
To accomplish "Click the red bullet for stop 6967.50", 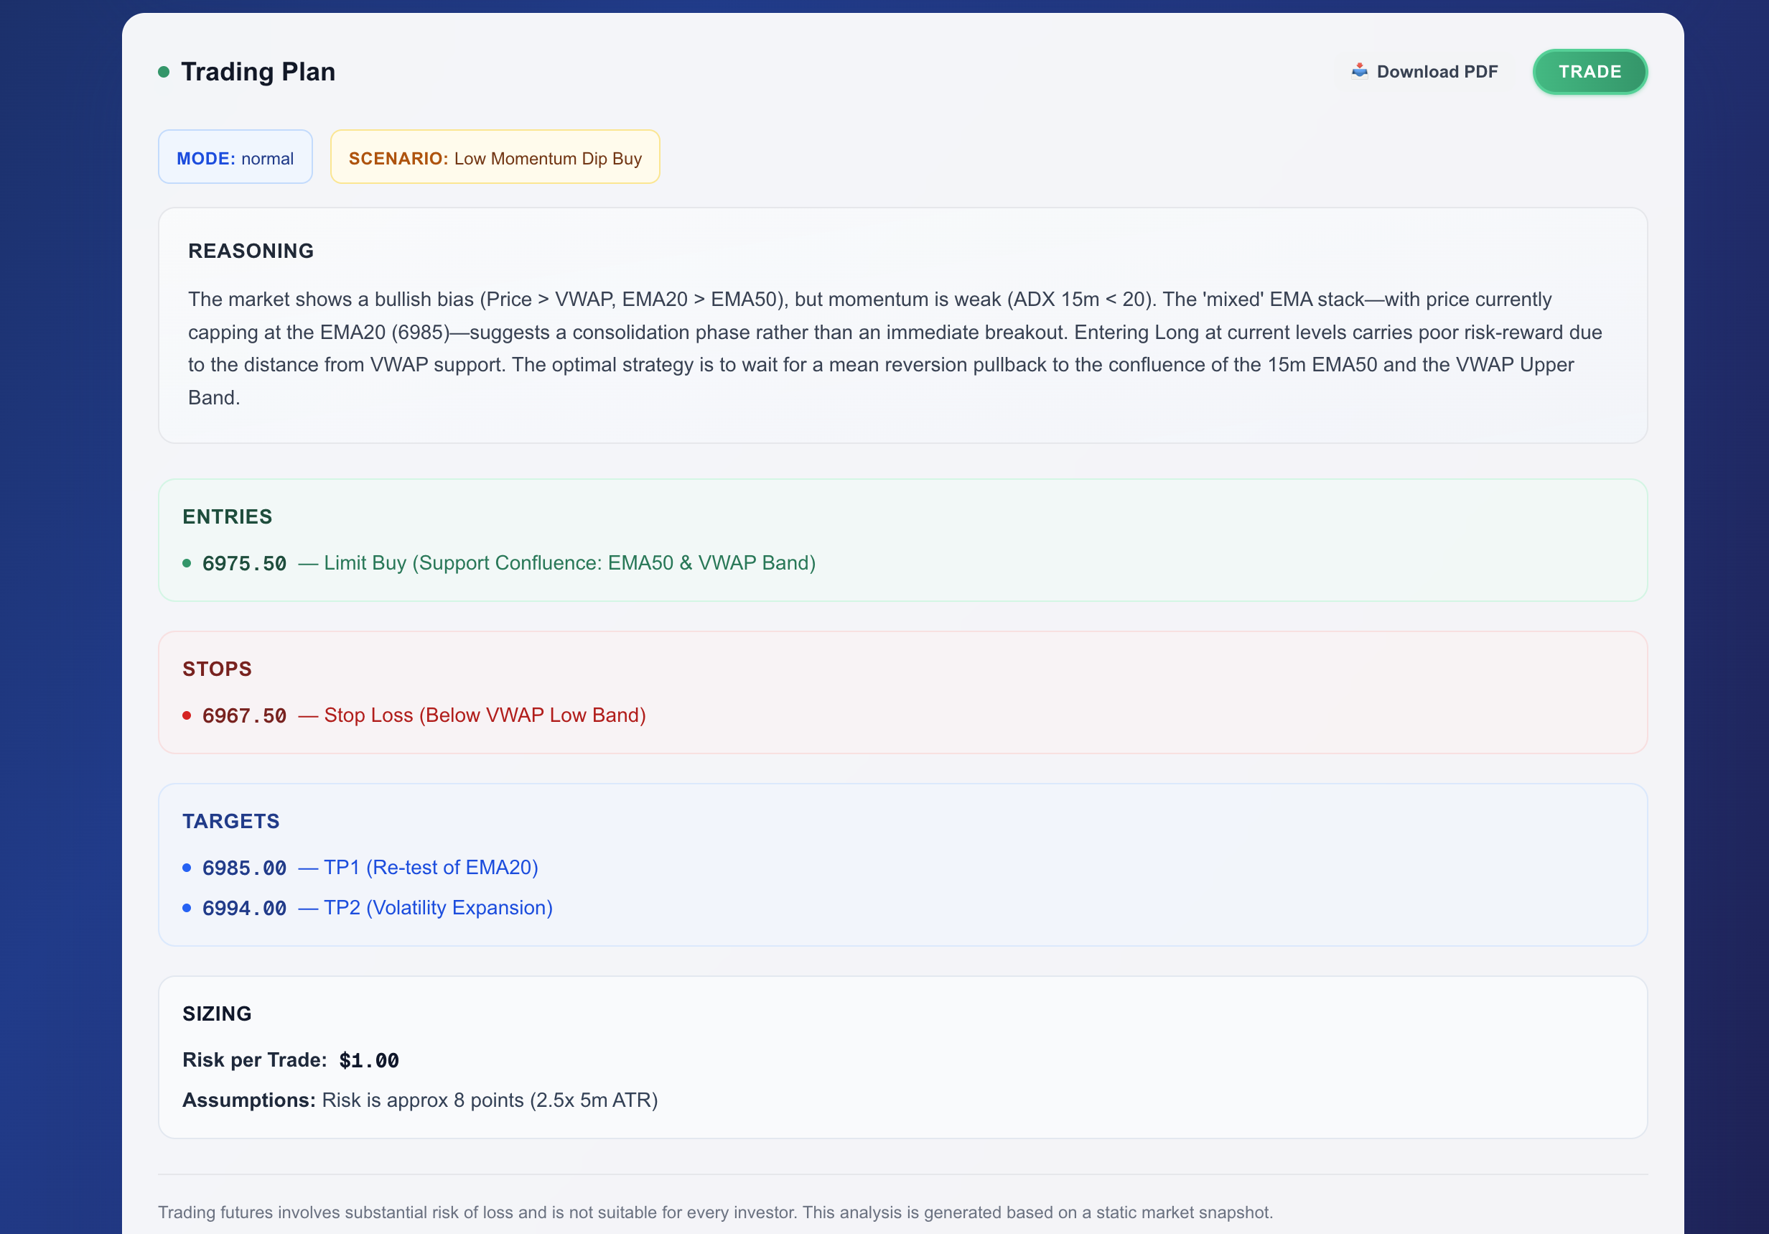I will 187,715.
